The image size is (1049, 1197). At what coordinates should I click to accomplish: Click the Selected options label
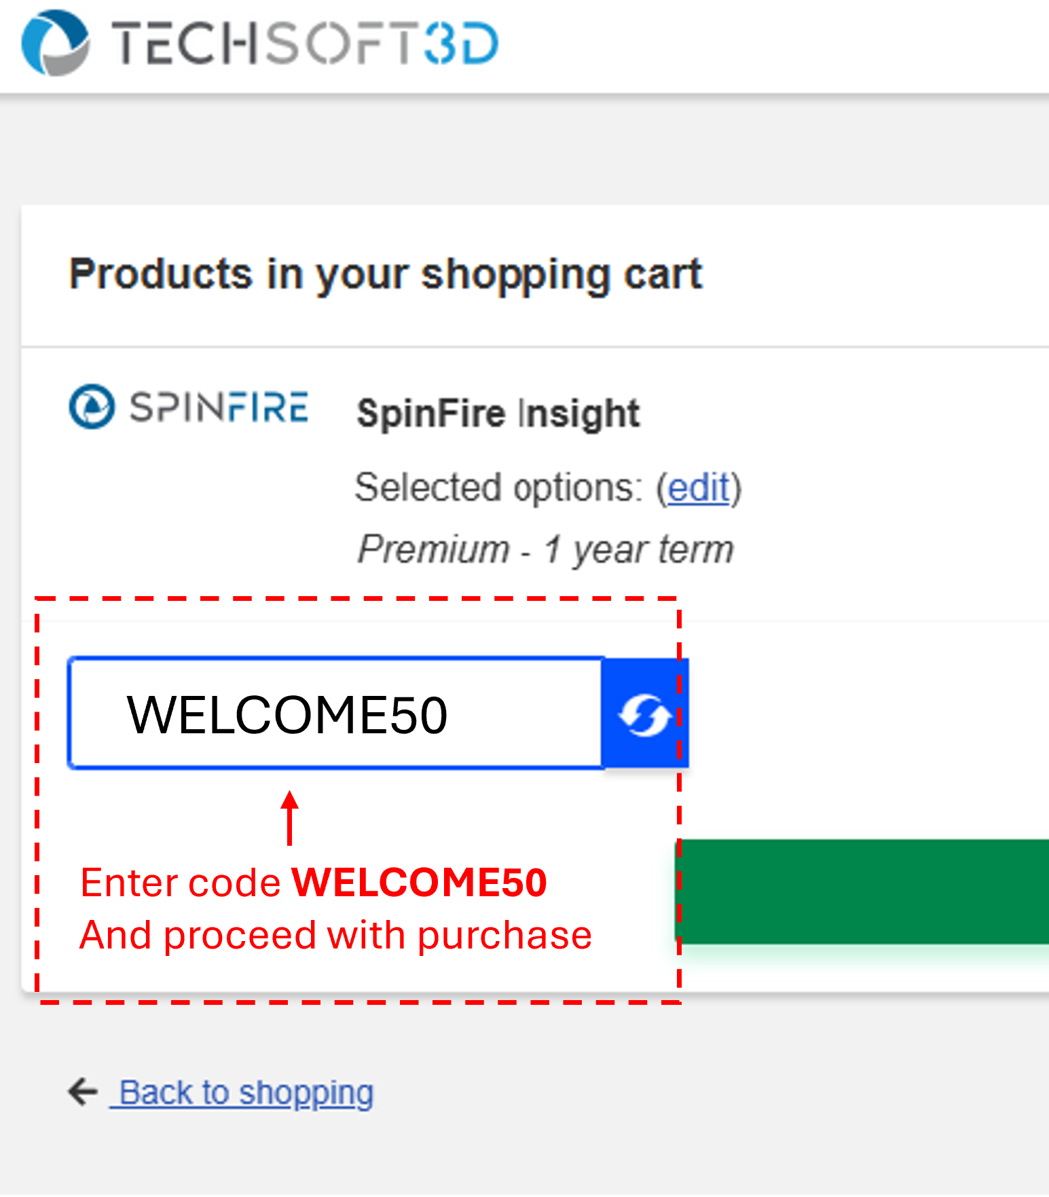pyautogui.click(x=498, y=487)
